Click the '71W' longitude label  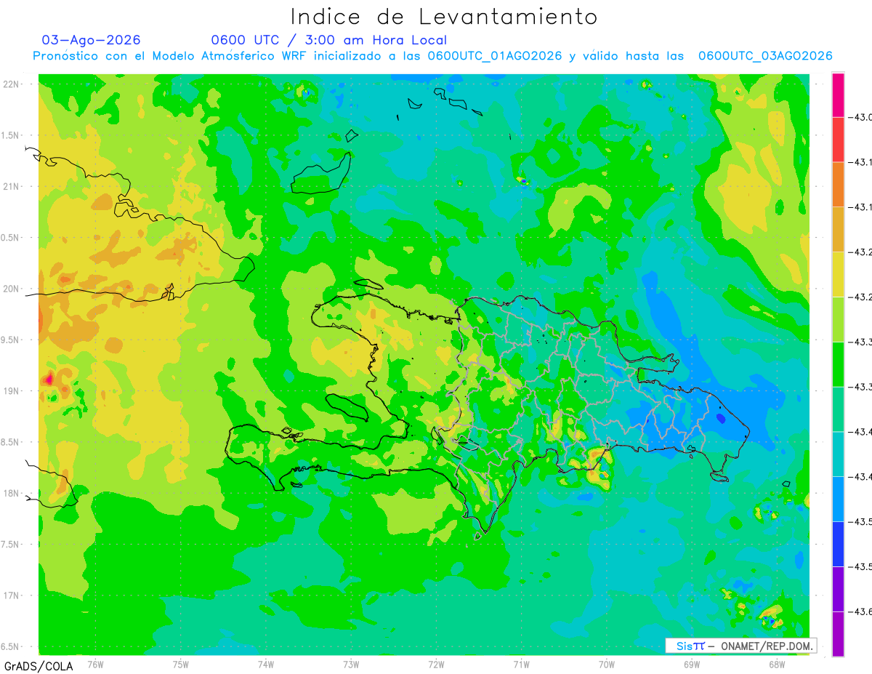coord(521,664)
